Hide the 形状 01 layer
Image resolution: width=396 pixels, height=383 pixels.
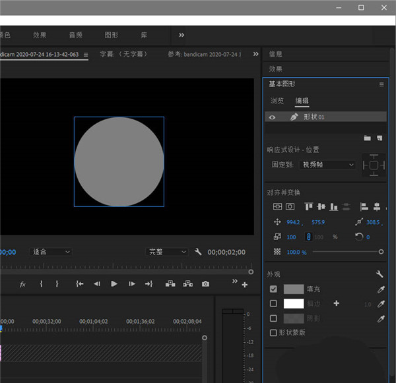pyautogui.click(x=271, y=117)
